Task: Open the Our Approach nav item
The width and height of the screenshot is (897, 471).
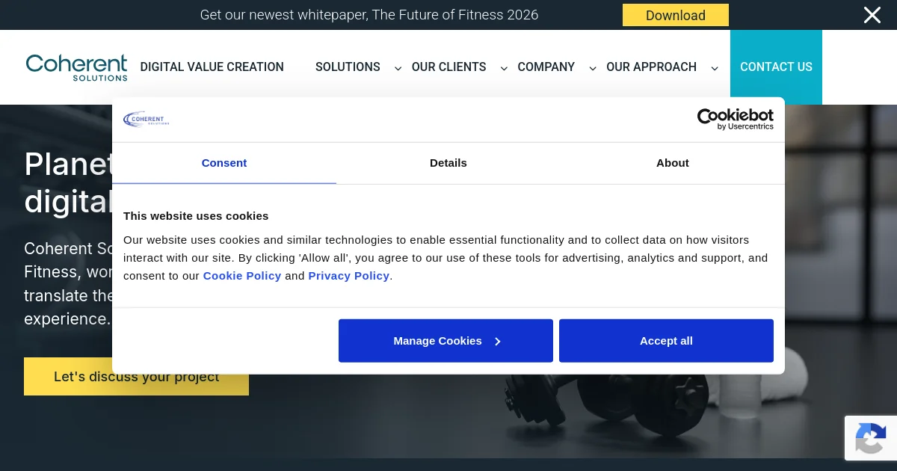Action: pos(651,67)
